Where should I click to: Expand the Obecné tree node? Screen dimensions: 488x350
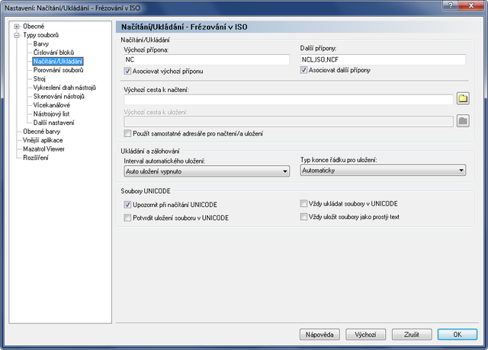click(x=17, y=27)
